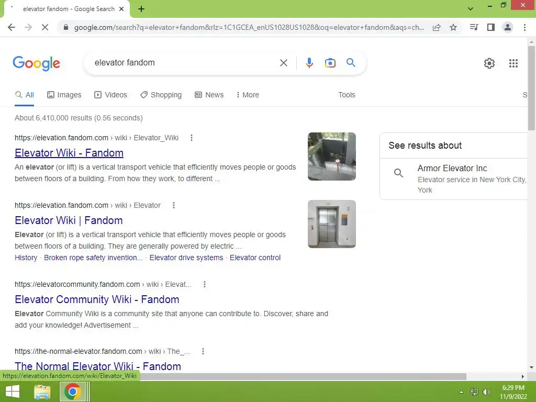Switch to the Shopping tab
This screenshot has width=536, height=402.
pyautogui.click(x=161, y=95)
